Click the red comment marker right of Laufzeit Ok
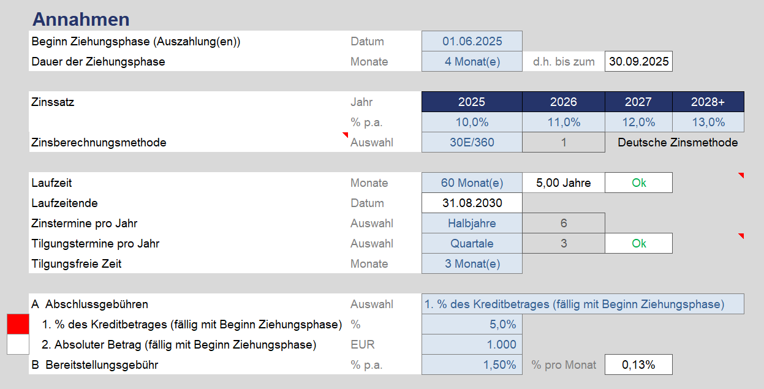The height and width of the screenshot is (389, 764). (741, 176)
